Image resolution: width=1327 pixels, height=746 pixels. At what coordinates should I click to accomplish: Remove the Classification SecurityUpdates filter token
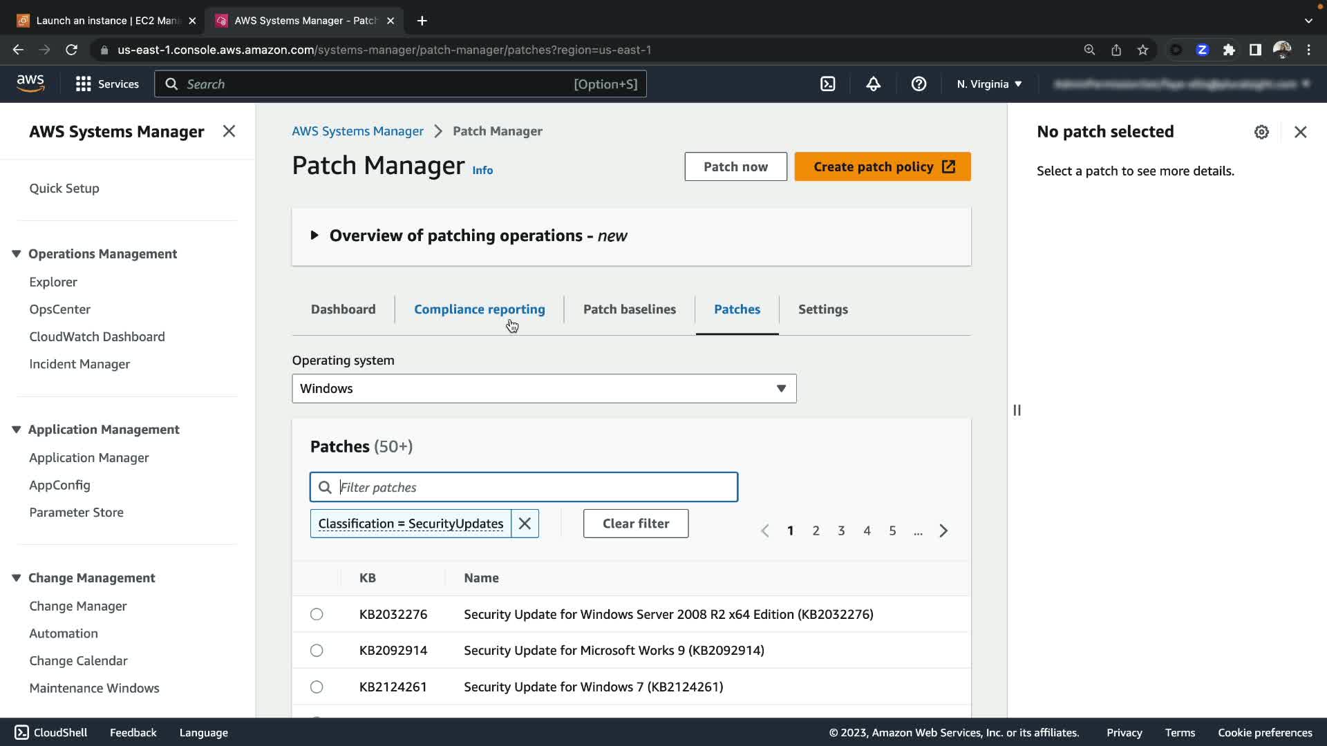pyautogui.click(x=525, y=524)
